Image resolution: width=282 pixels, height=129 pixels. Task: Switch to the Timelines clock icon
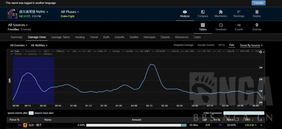coord(221,25)
